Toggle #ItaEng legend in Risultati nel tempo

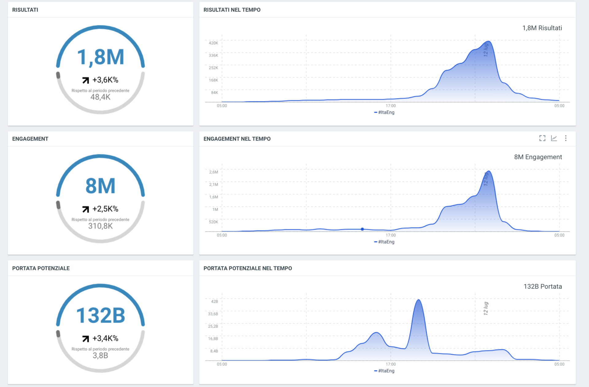pos(384,112)
